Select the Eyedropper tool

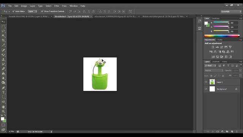click(3, 45)
